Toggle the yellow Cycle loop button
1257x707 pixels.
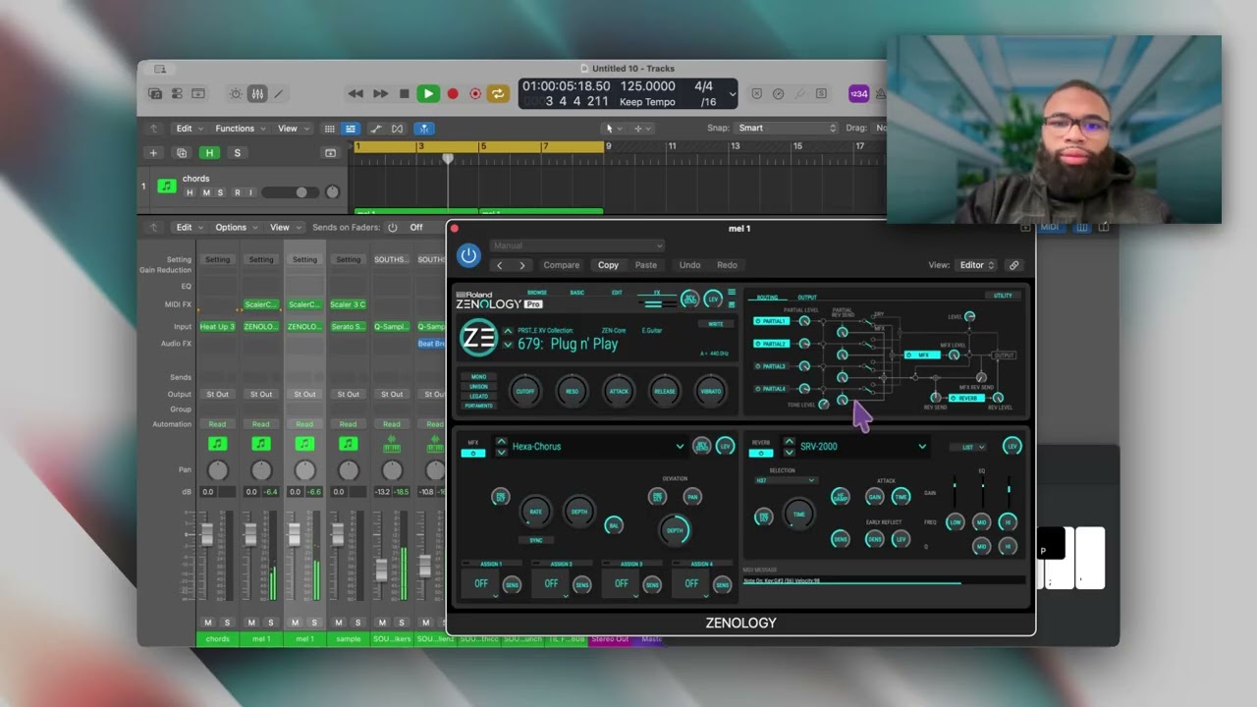pos(498,93)
